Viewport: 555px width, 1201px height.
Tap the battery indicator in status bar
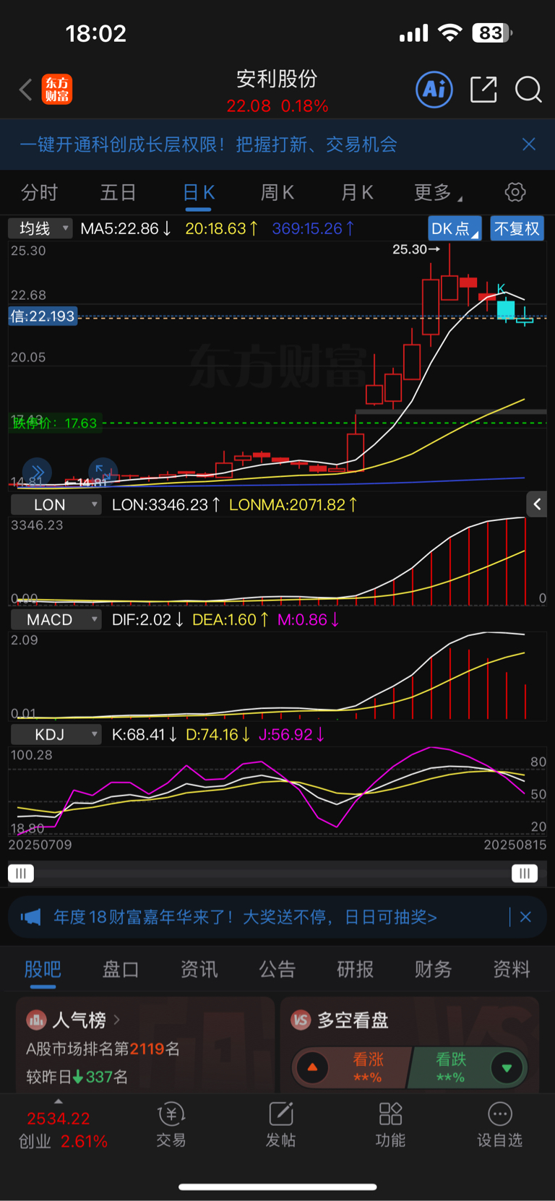click(x=492, y=33)
